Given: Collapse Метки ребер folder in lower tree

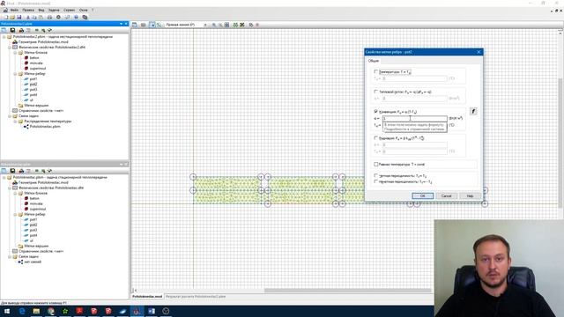Looking at the screenshot, I should click(x=16, y=214).
